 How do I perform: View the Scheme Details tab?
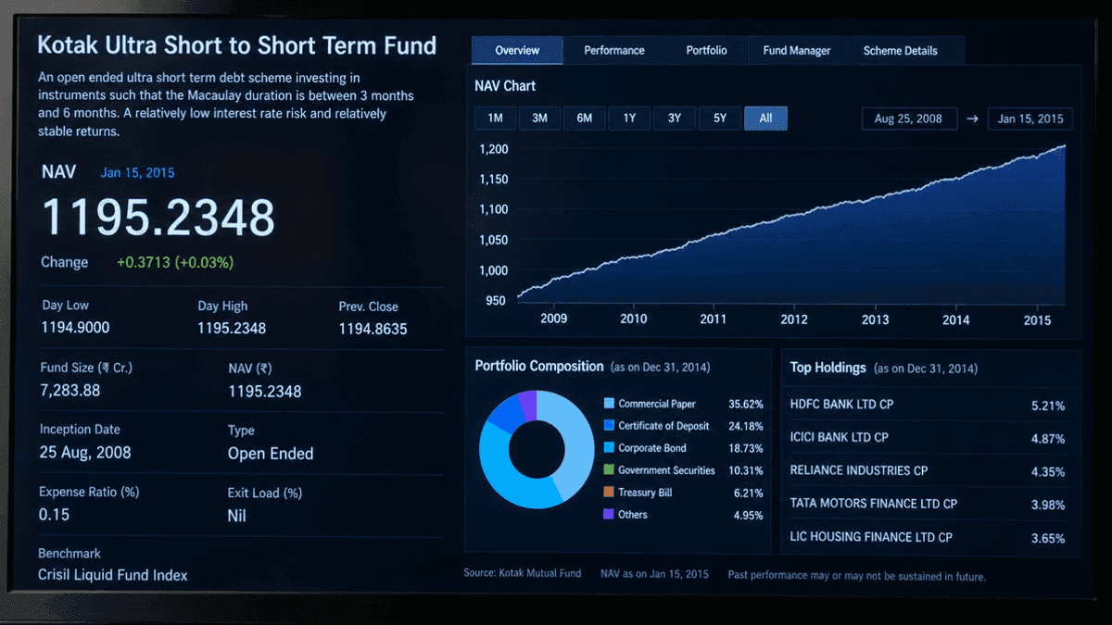900,50
